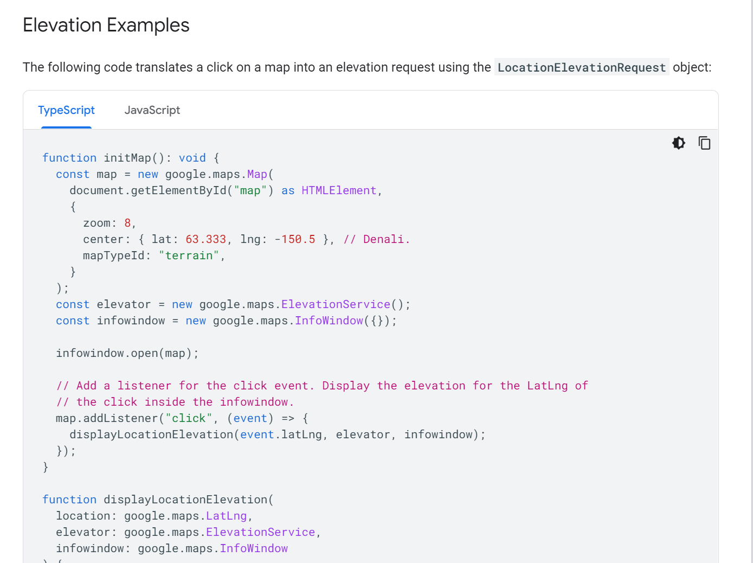753x563 pixels.
Task: Click the Elevation Examples heading
Action: (x=106, y=25)
